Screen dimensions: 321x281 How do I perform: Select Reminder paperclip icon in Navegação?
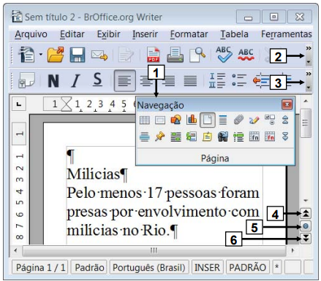click(238, 120)
